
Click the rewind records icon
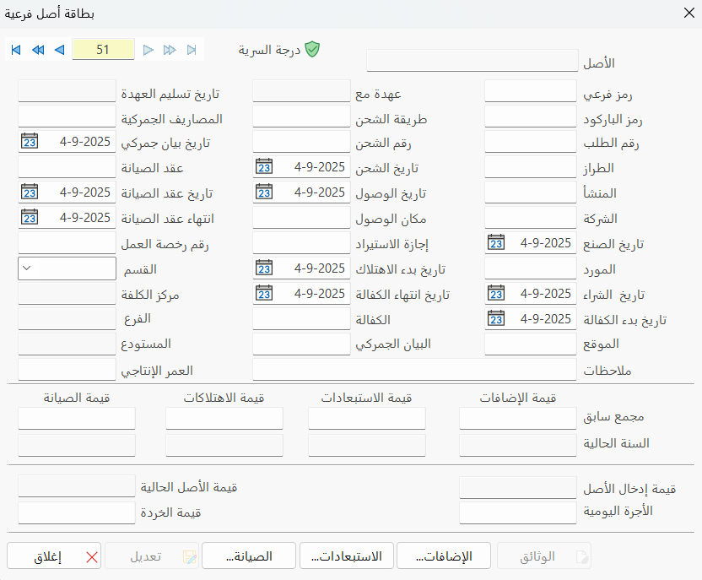tap(37, 50)
